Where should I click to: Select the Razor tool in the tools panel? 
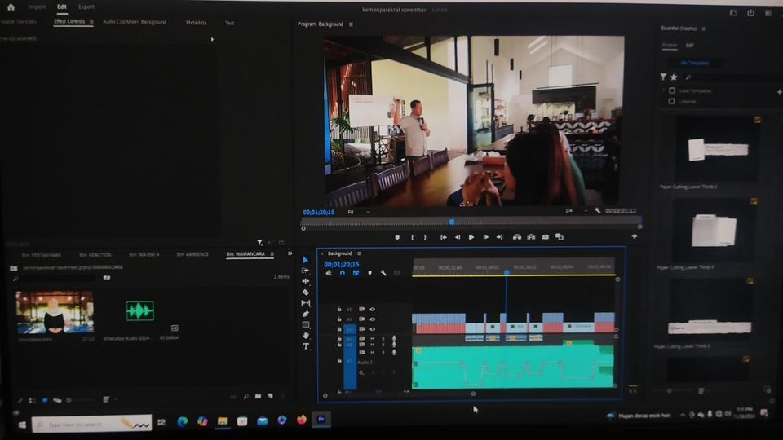pos(306,292)
